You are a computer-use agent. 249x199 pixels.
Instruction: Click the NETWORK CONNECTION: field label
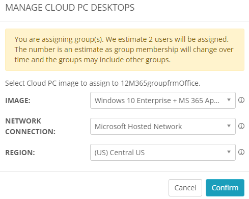31,127
